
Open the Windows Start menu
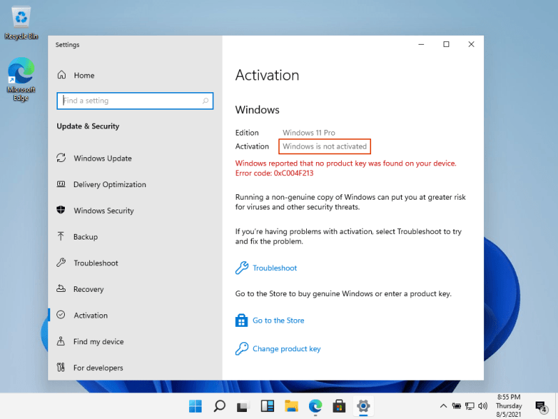(x=195, y=406)
